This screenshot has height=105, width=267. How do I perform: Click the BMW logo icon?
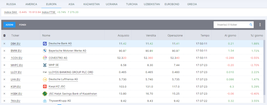coord(45,51)
